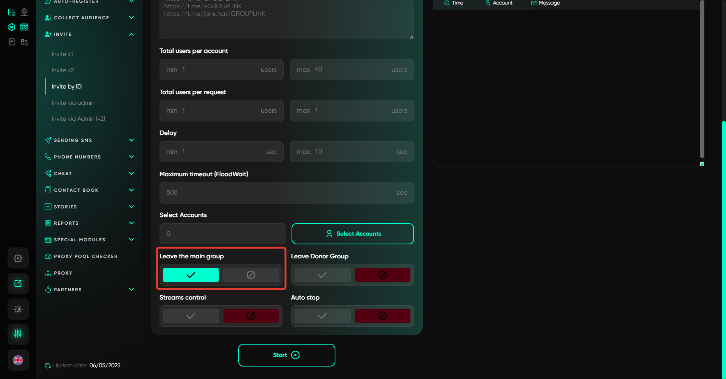Enable Auto stop with checkmark button
726x379 pixels.
click(x=322, y=316)
